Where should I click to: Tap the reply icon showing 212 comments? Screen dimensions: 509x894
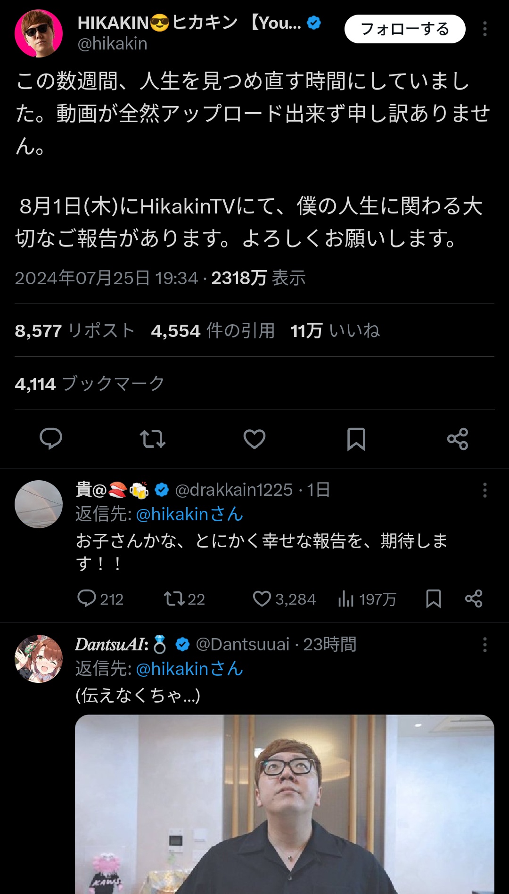coord(100,599)
